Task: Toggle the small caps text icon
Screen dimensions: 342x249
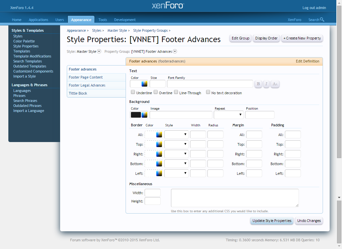Action: pos(275,84)
